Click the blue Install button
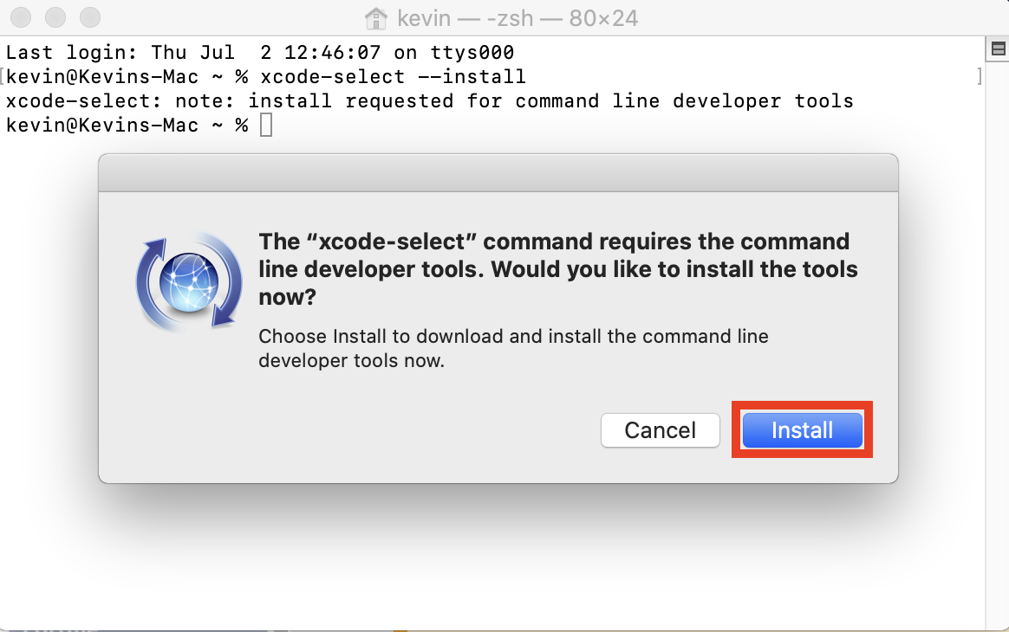Image resolution: width=1009 pixels, height=632 pixels. [x=802, y=430]
